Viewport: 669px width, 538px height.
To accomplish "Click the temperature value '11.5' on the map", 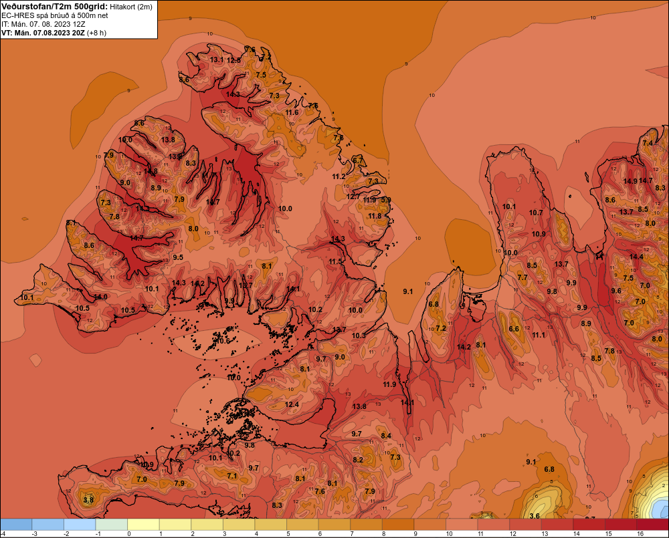I will click(x=335, y=261).
